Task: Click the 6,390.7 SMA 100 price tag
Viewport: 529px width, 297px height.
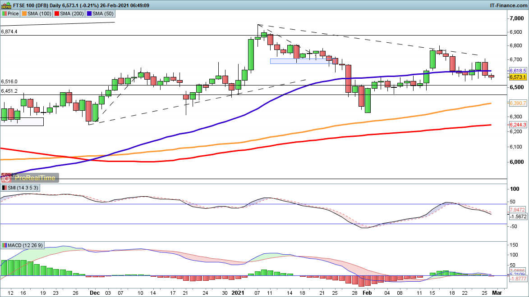Action: [x=518, y=103]
